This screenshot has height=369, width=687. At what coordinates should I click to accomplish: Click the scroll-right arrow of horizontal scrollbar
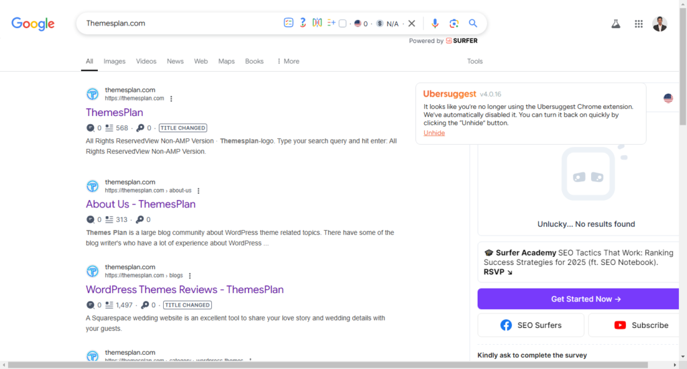coord(675,365)
